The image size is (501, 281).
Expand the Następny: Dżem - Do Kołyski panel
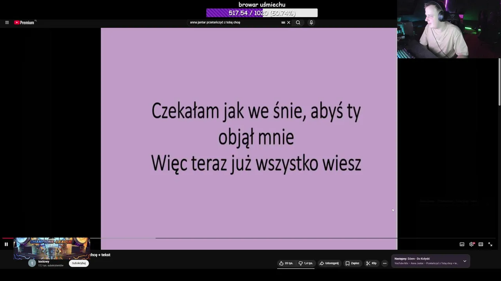pos(465,261)
